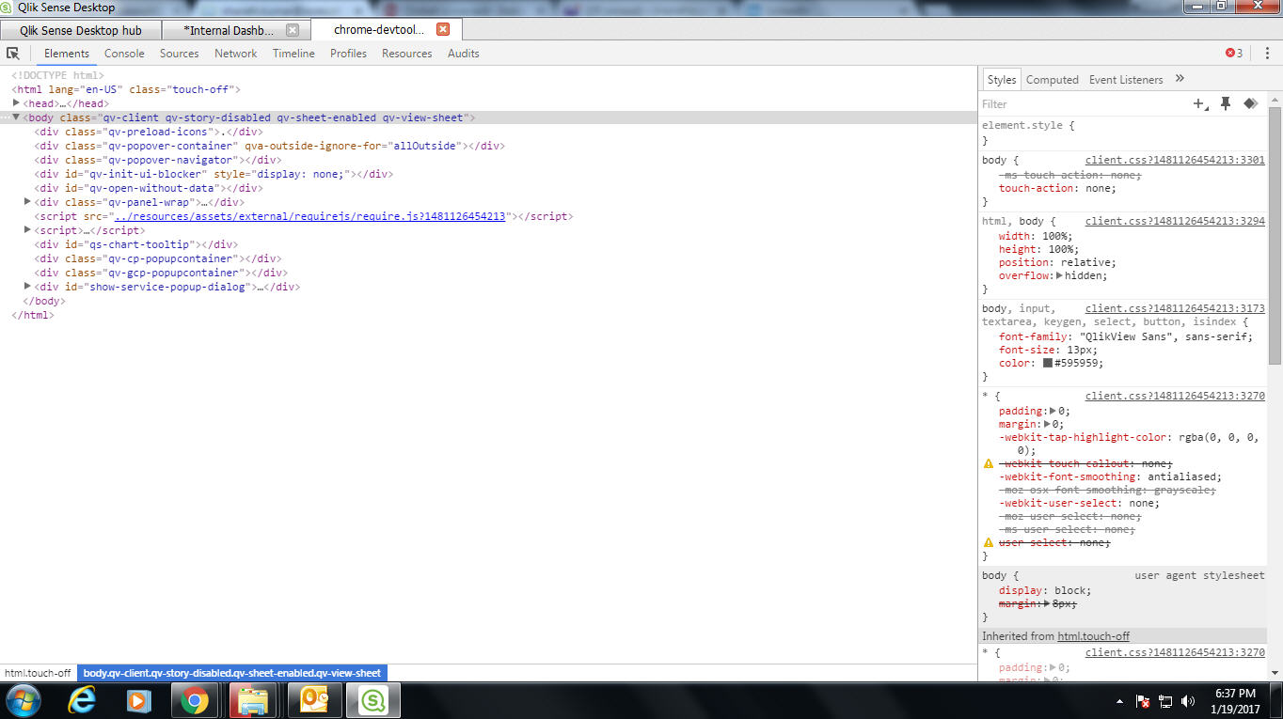Click the animation controls diamond icon
The height and width of the screenshot is (719, 1283).
(x=1250, y=104)
